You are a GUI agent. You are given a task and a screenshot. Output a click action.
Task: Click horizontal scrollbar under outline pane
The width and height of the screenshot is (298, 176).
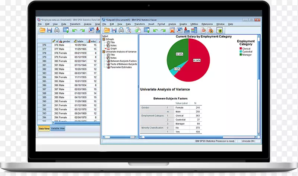120,137
